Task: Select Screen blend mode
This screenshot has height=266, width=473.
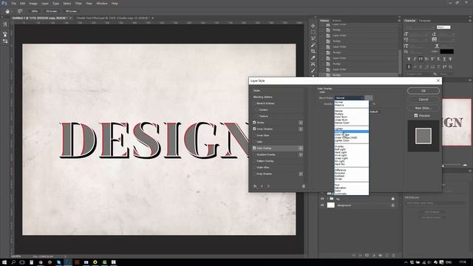Action: [352, 132]
